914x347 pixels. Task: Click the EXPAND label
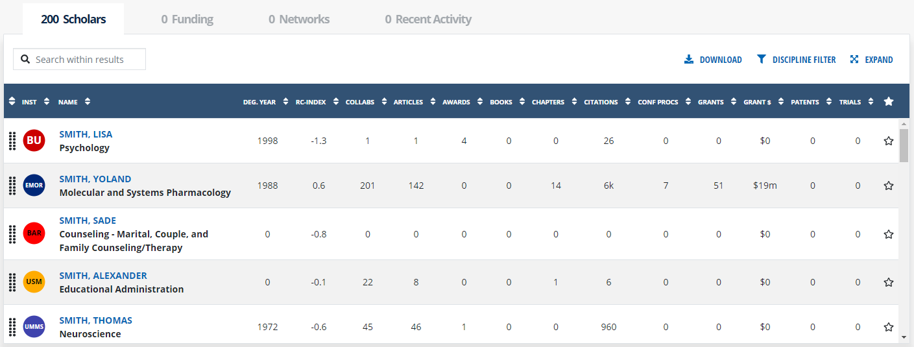point(879,60)
